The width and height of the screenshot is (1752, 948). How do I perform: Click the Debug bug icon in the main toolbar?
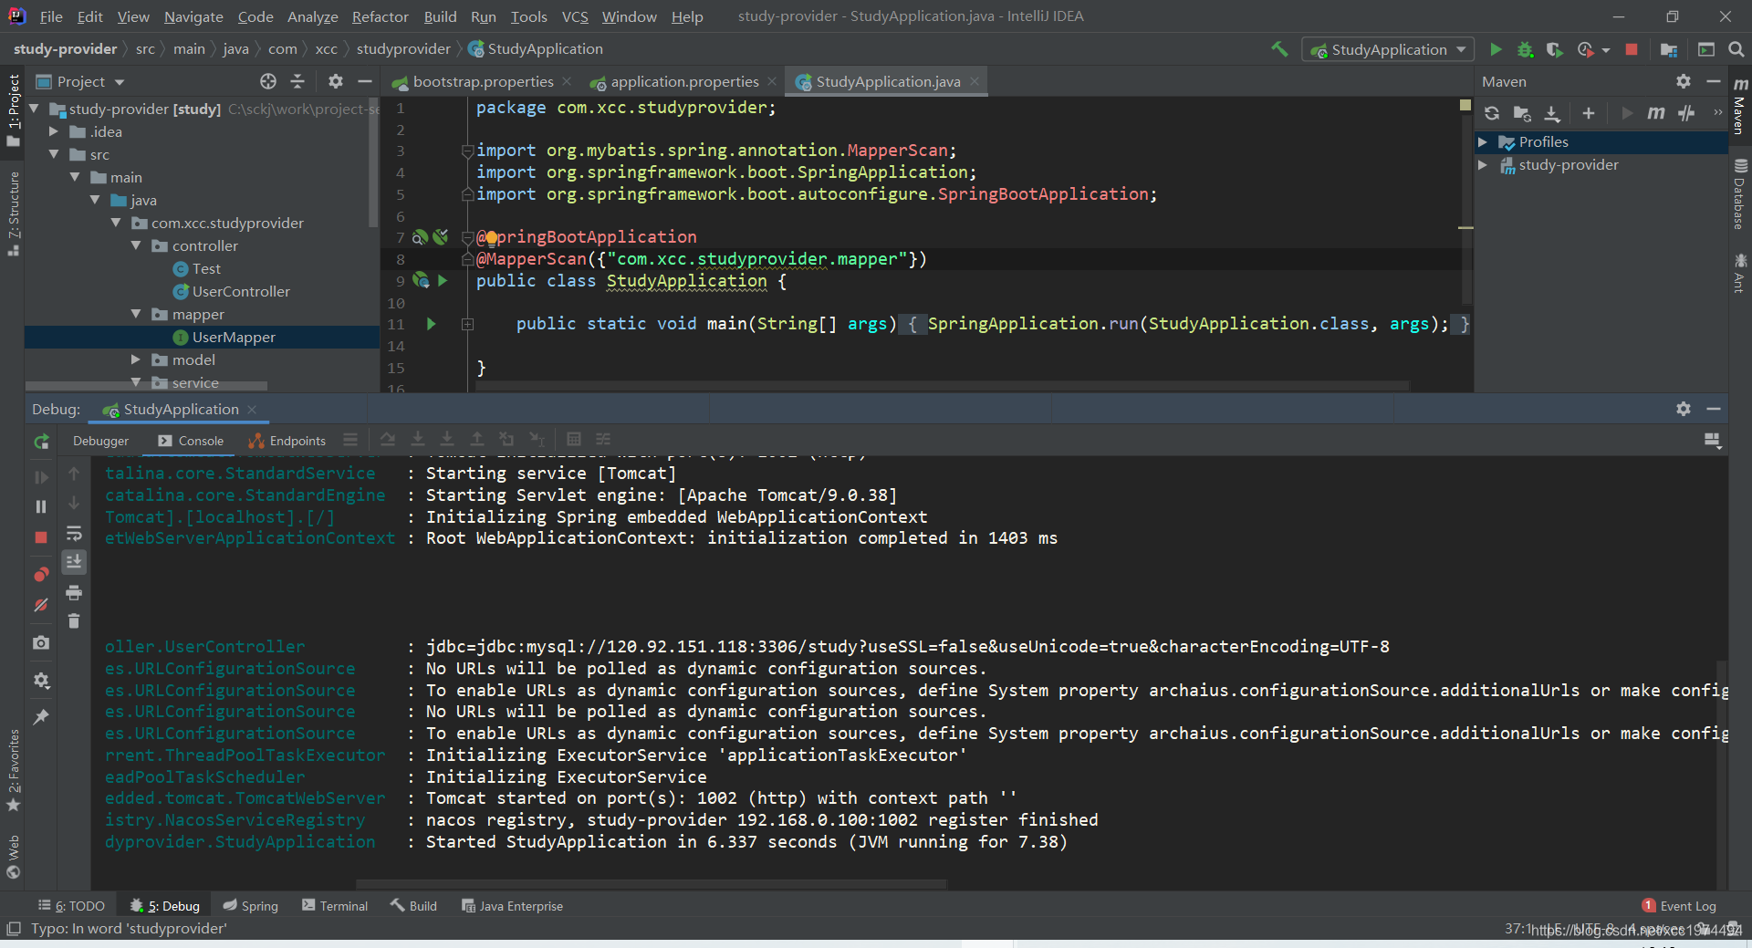pyautogui.click(x=1525, y=49)
